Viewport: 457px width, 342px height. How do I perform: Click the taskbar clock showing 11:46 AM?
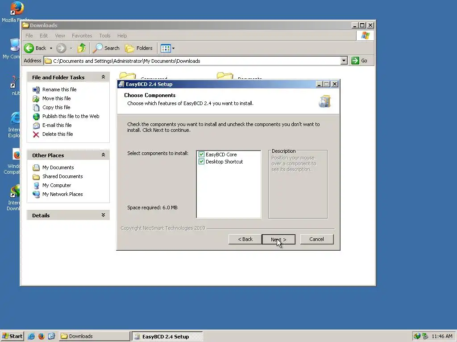pyautogui.click(x=442, y=336)
